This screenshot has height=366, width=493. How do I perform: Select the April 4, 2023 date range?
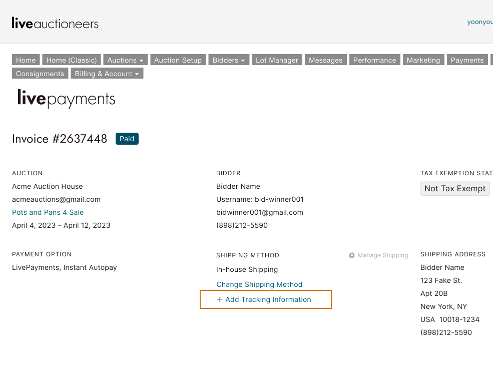(61, 225)
